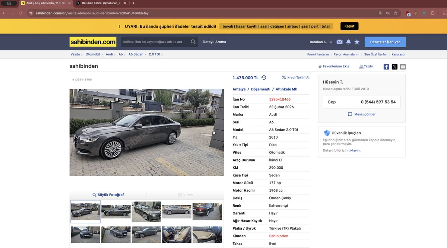Open Size Özel İlanlar
The height and width of the screenshot is (248, 447).
point(375,54)
